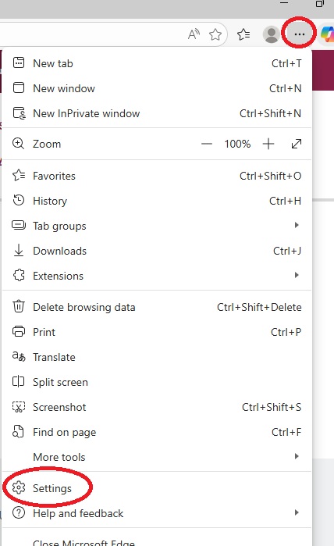The width and height of the screenshot is (334, 546).
Task: Expand the Extensions submenu arrow
Action: [x=297, y=275]
